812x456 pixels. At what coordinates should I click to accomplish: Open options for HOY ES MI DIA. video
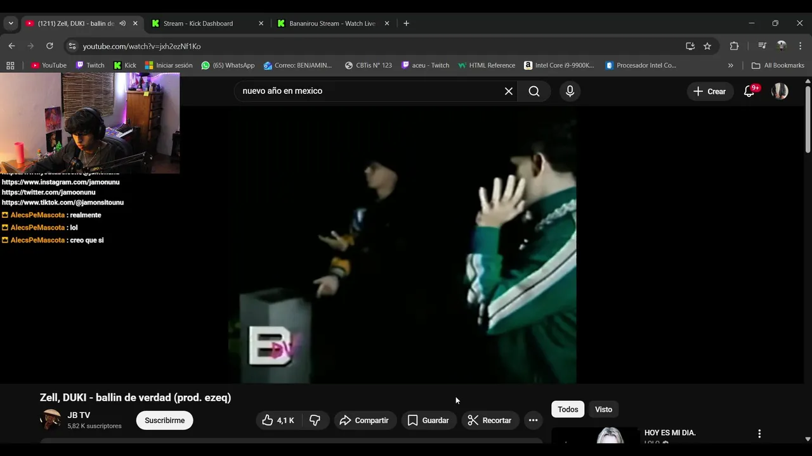[x=759, y=434]
